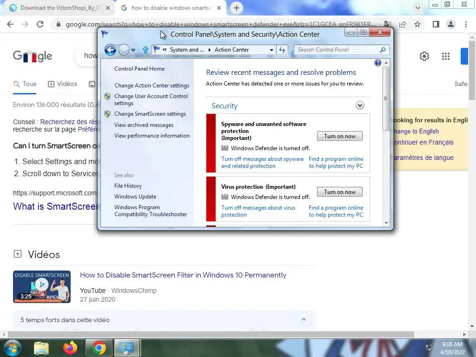Open Windows Program Compatibility Troubleshooter
Viewport: 476px width, 357px height.
[x=151, y=211]
